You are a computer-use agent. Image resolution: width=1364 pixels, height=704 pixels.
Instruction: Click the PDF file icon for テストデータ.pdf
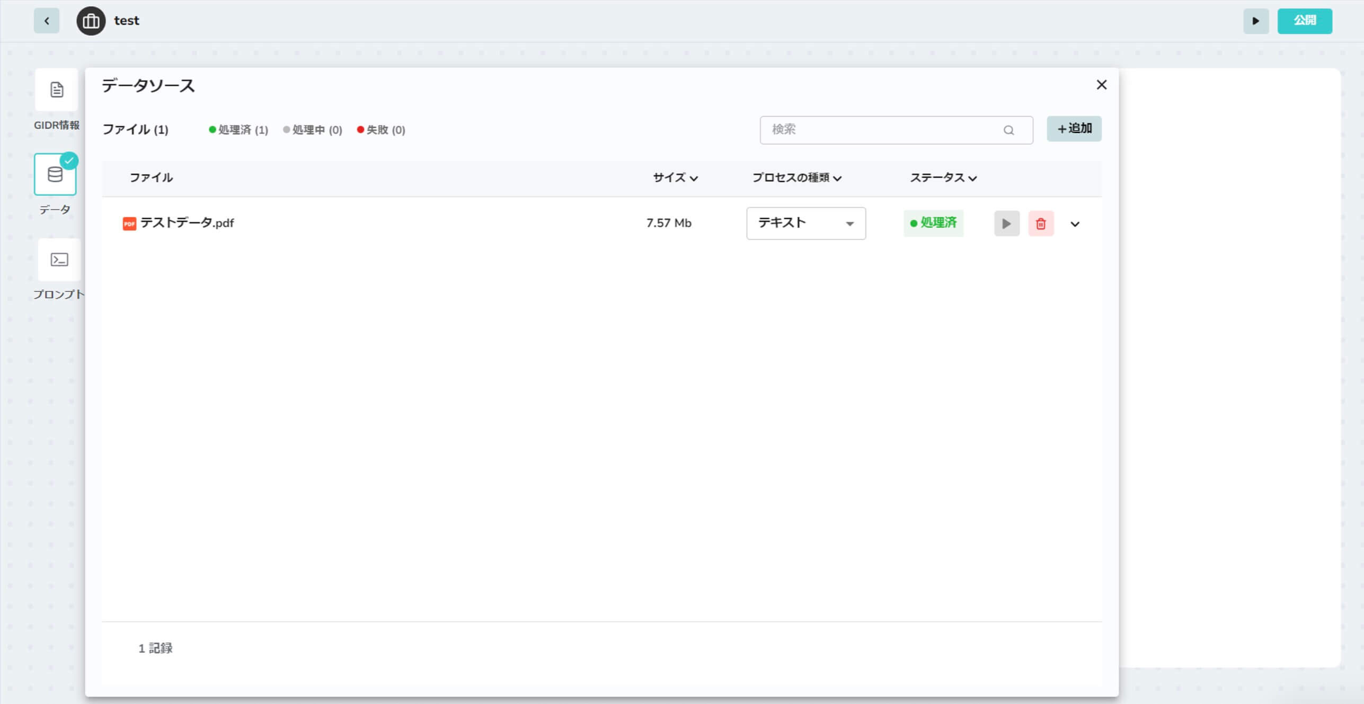[129, 224]
